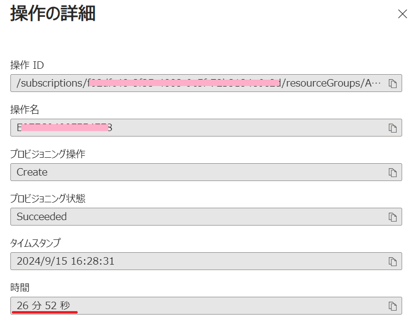Copy the 時間 duration value

pos(392,306)
